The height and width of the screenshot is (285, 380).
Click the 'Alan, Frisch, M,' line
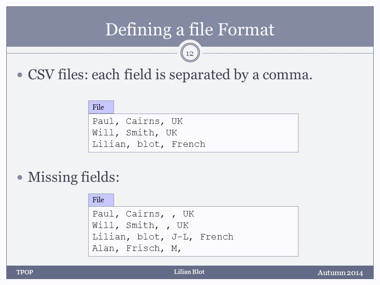click(x=137, y=249)
